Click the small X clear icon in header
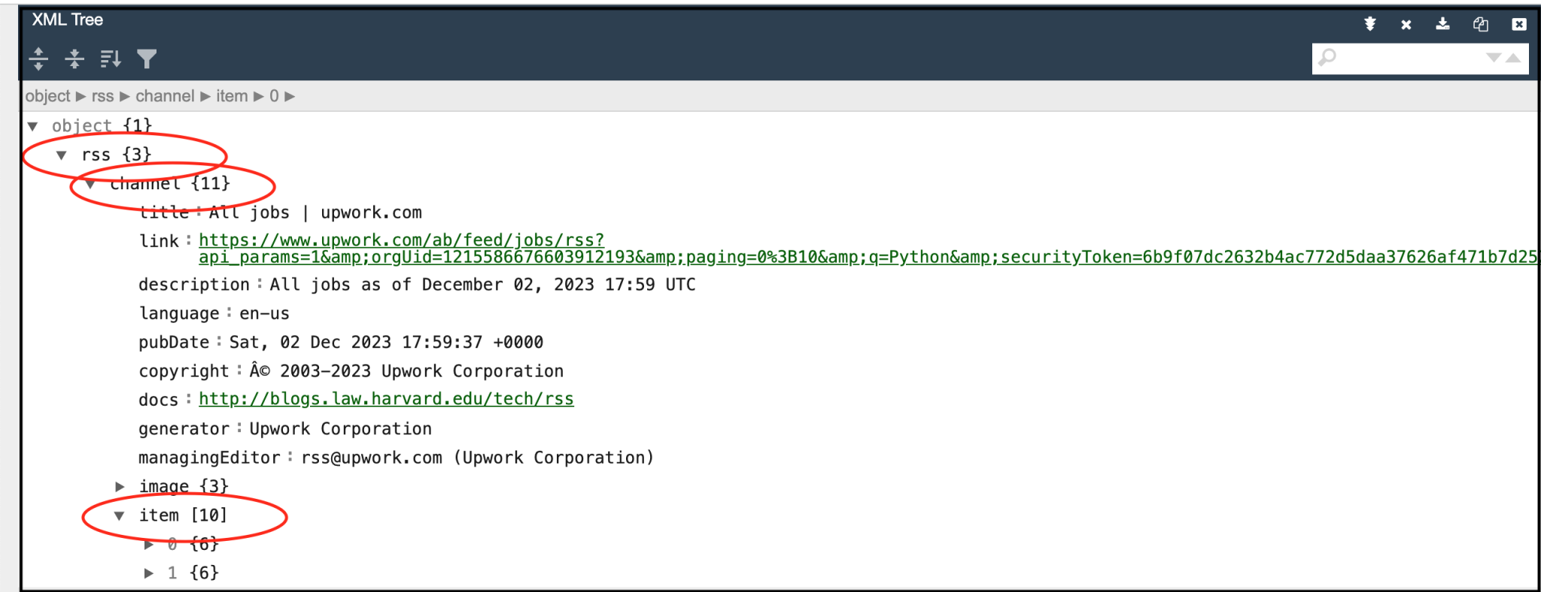Viewport: 1541px width, 592px height. click(1406, 24)
